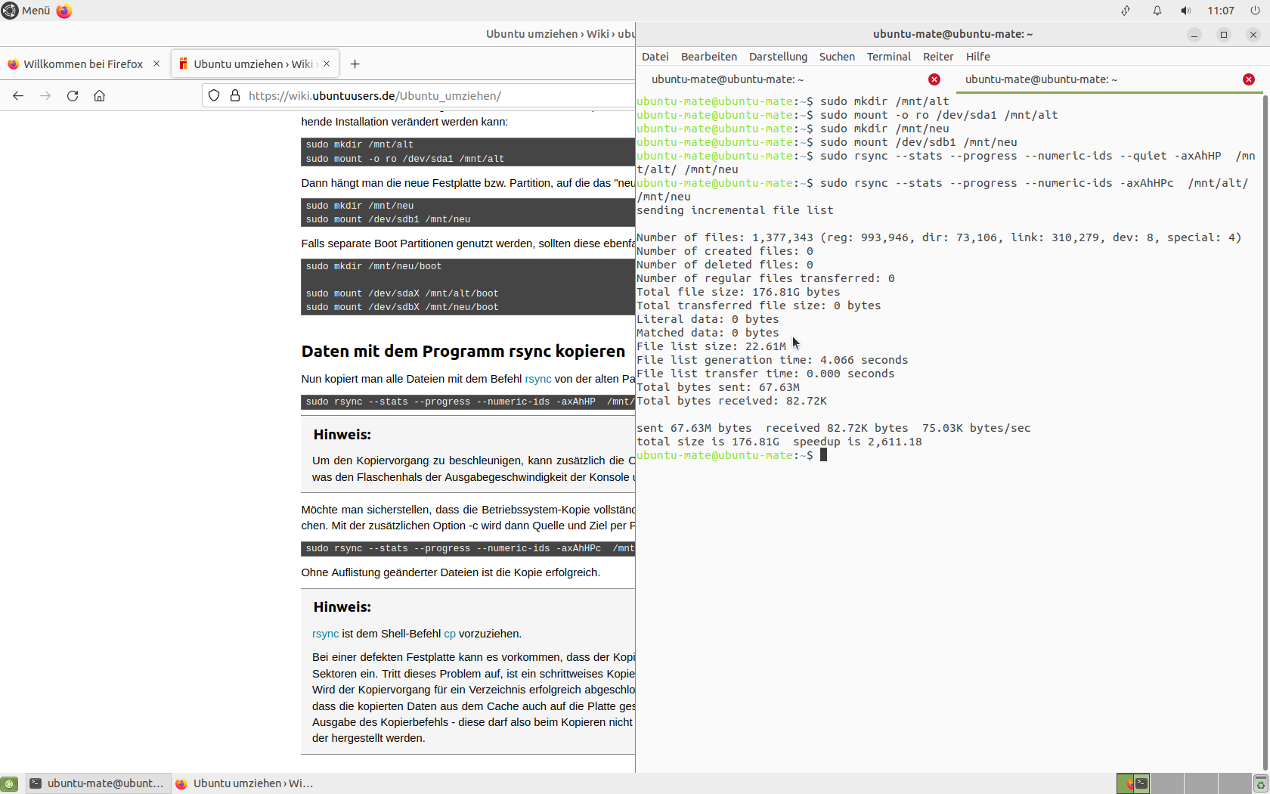Viewport: 1270px width, 794px height.
Task: Open the power/session menu icon
Action: pos(1256,11)
